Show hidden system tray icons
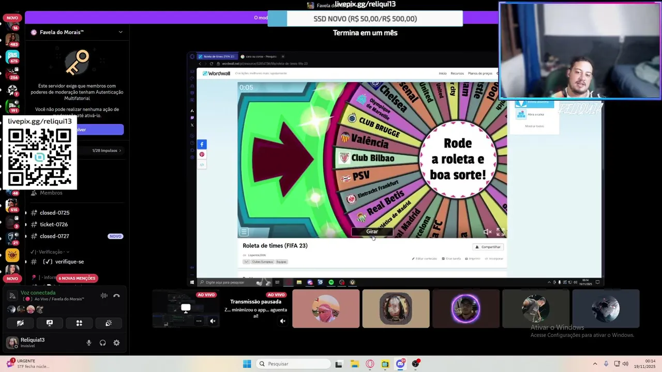Screen dimensions: 662x372 595,364
